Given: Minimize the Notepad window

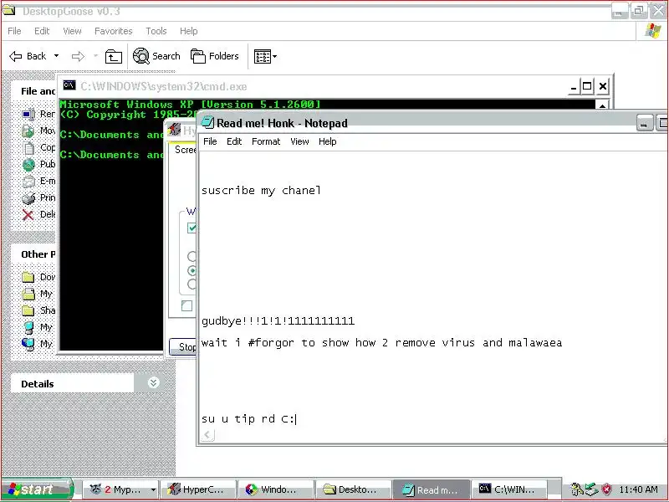Looking at the screenshot, I should 644,123.
